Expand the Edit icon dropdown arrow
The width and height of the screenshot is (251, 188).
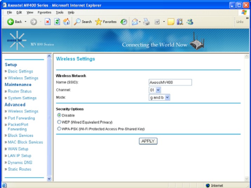tap(164, 22)
